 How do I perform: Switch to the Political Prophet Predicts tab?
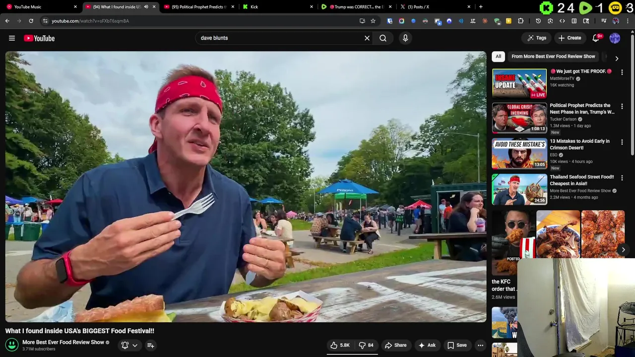tap(198, 7)
